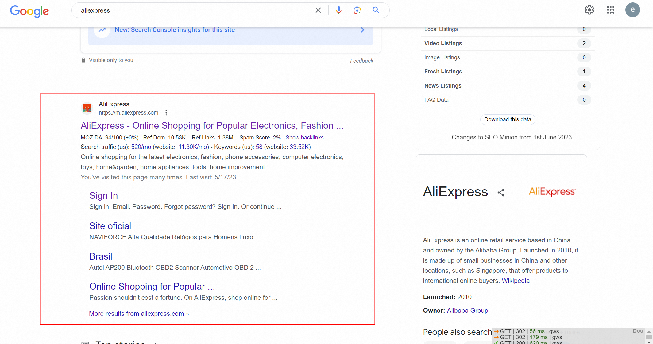
Task: Share the AliExpress knowledge panel
Action: tap(501, 193)
